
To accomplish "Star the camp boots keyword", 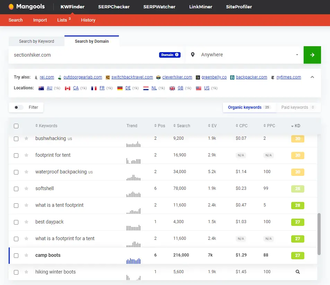I will pyautogui.click(x=26, y=255).
